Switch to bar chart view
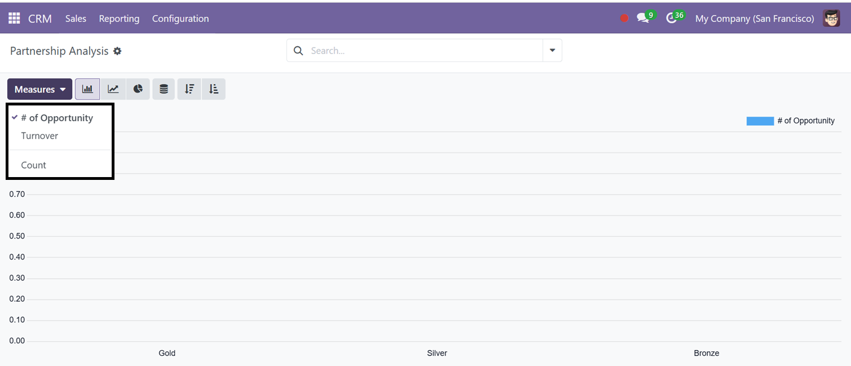Image resolution: width=851 pixels, height=366 pixels. [87, 89]
